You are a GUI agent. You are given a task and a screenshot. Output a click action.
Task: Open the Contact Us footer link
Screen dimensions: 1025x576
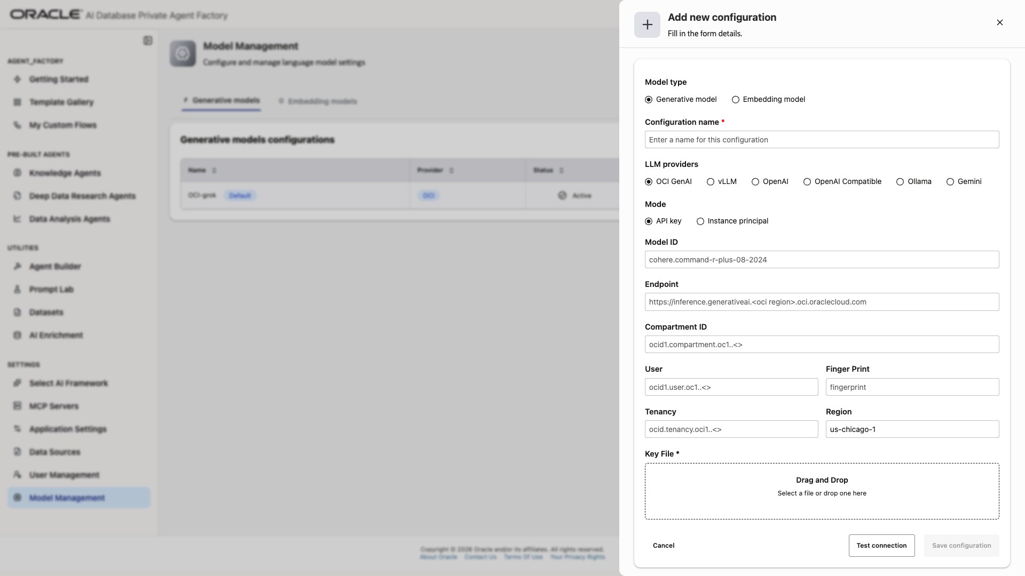click(x=480, y=557)
